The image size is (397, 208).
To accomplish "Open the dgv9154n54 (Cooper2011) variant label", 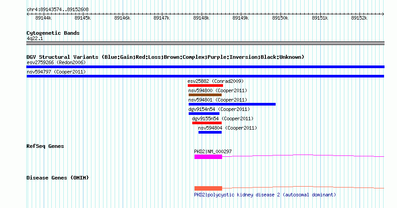I will pyautogui.click(x=219, y=109).
